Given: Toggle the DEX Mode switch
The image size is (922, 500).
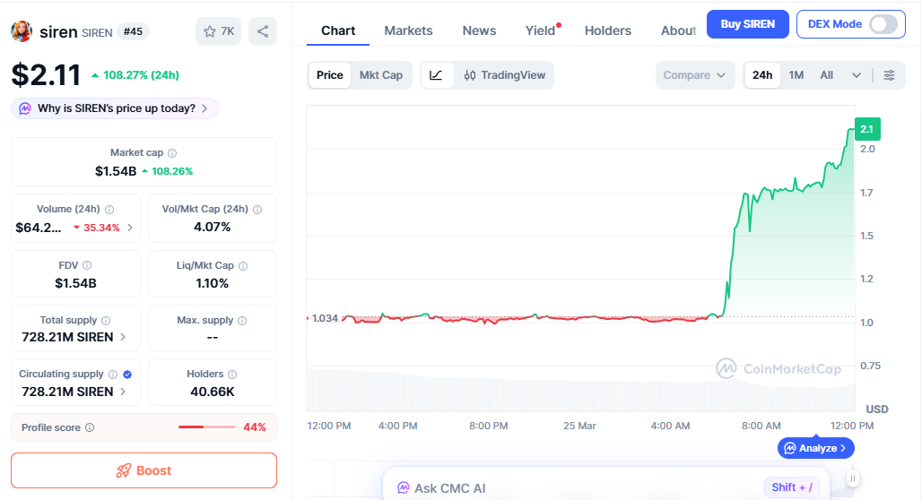Looking at the screenshot, I should pos(883,24).
